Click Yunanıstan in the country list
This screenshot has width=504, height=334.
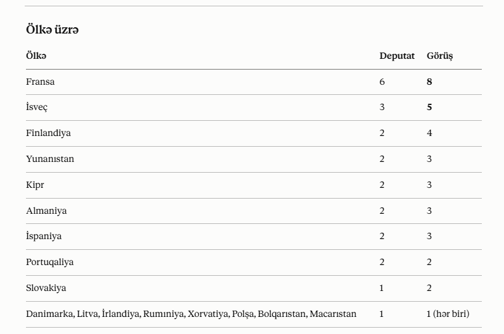(50, 159)
